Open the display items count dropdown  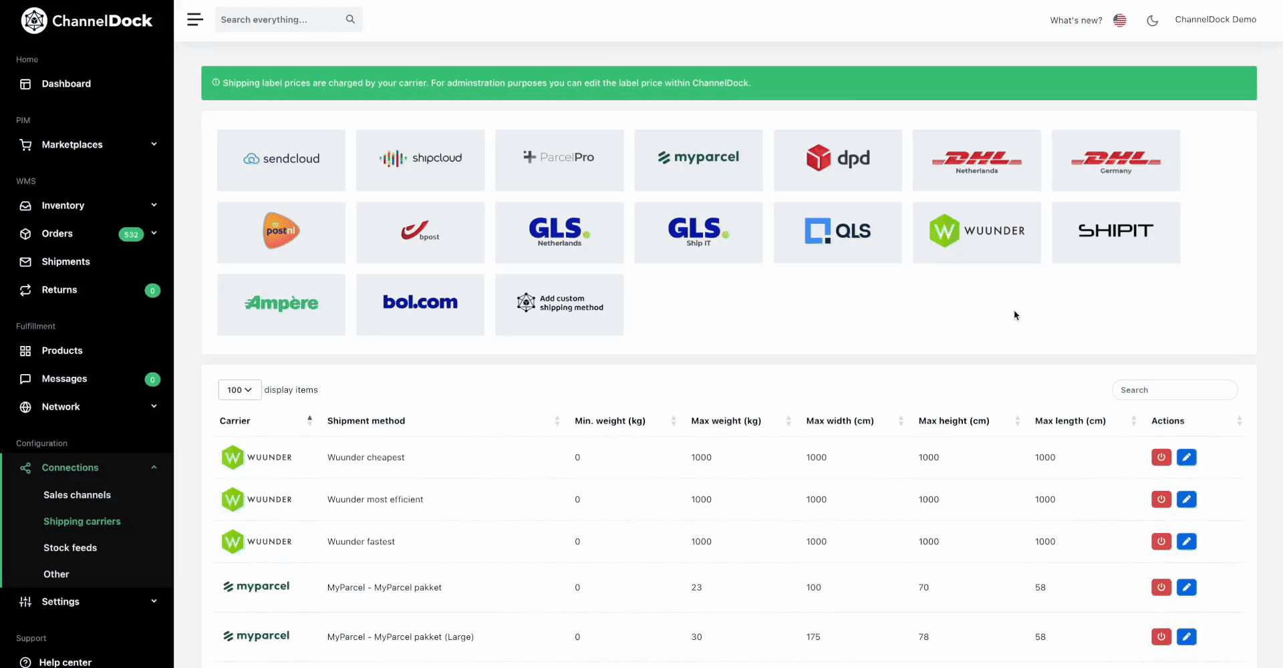(x=239, y=390)
